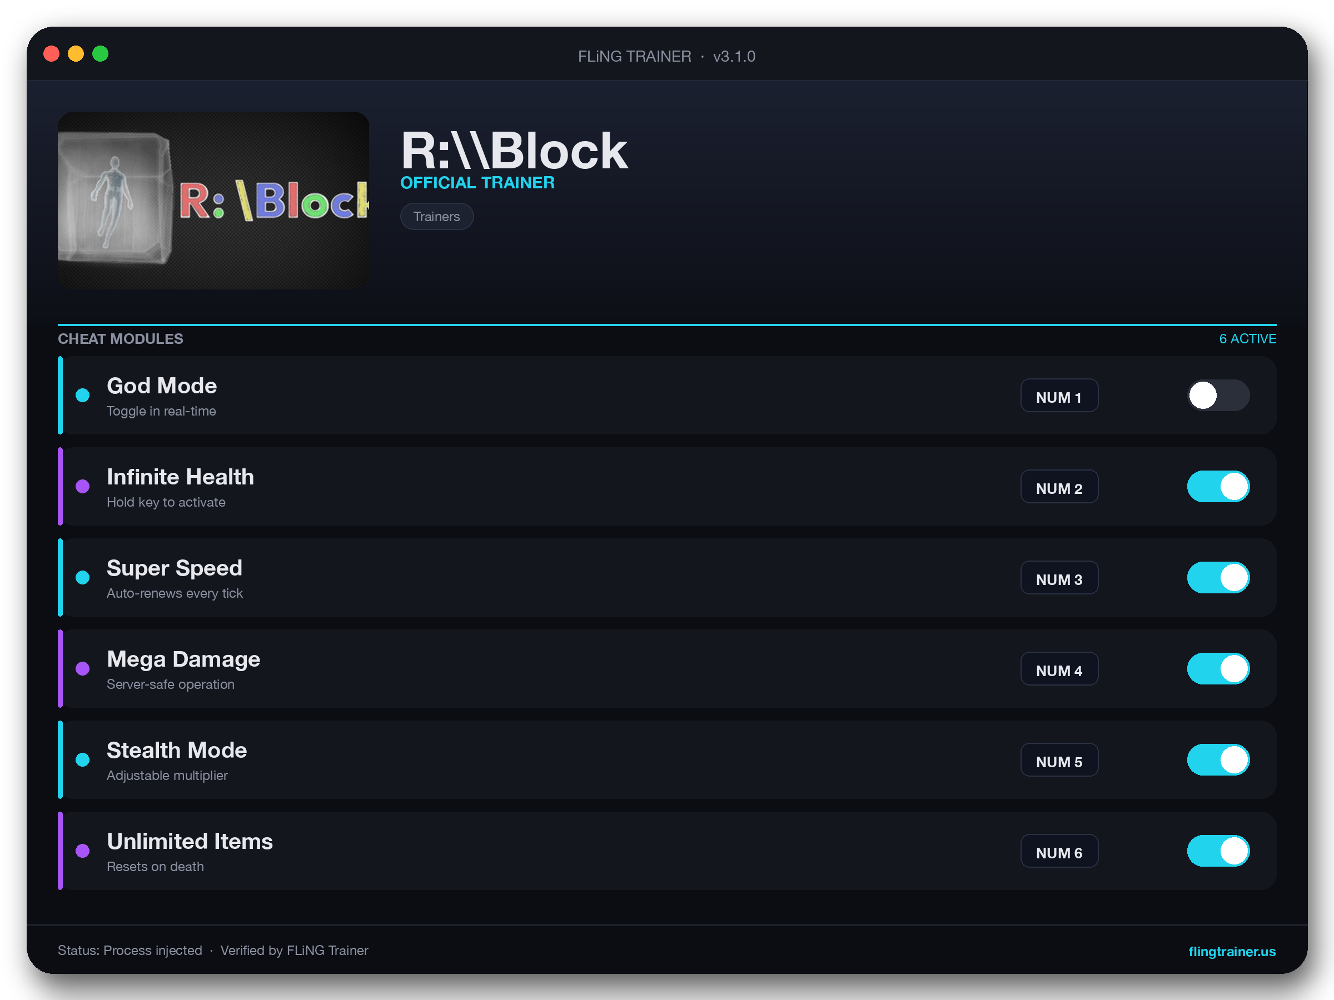This screenshot has height=1000, width=1334.
Task: Click the 'OFFICIAL TRAINER' subtitle
Action: pyautogui.click(x=477, y=183)
